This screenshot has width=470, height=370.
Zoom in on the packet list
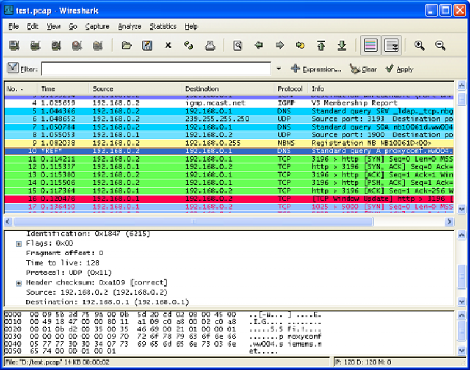coord(421,45)
